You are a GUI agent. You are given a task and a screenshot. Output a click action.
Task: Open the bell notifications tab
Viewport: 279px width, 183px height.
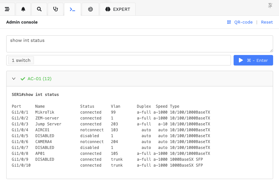pos(23,9)
